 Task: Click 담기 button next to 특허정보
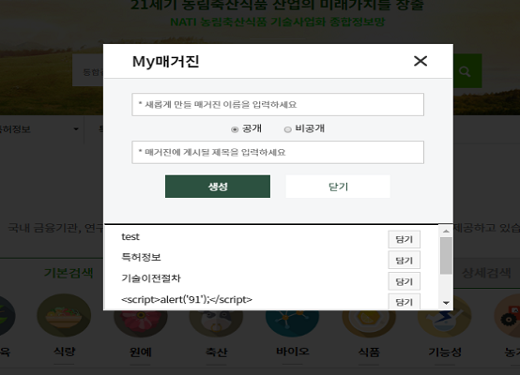(404, 260)
